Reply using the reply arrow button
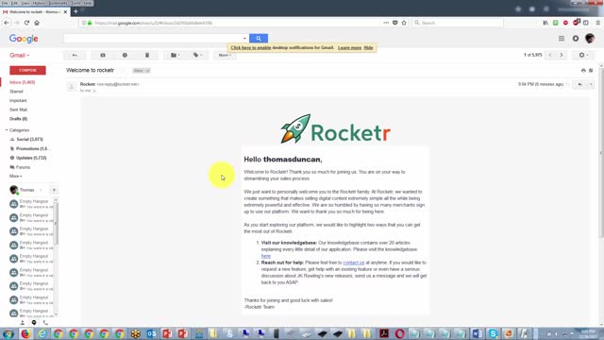Image resolution: width=604 pixels, height=340 pixels. 579,84
